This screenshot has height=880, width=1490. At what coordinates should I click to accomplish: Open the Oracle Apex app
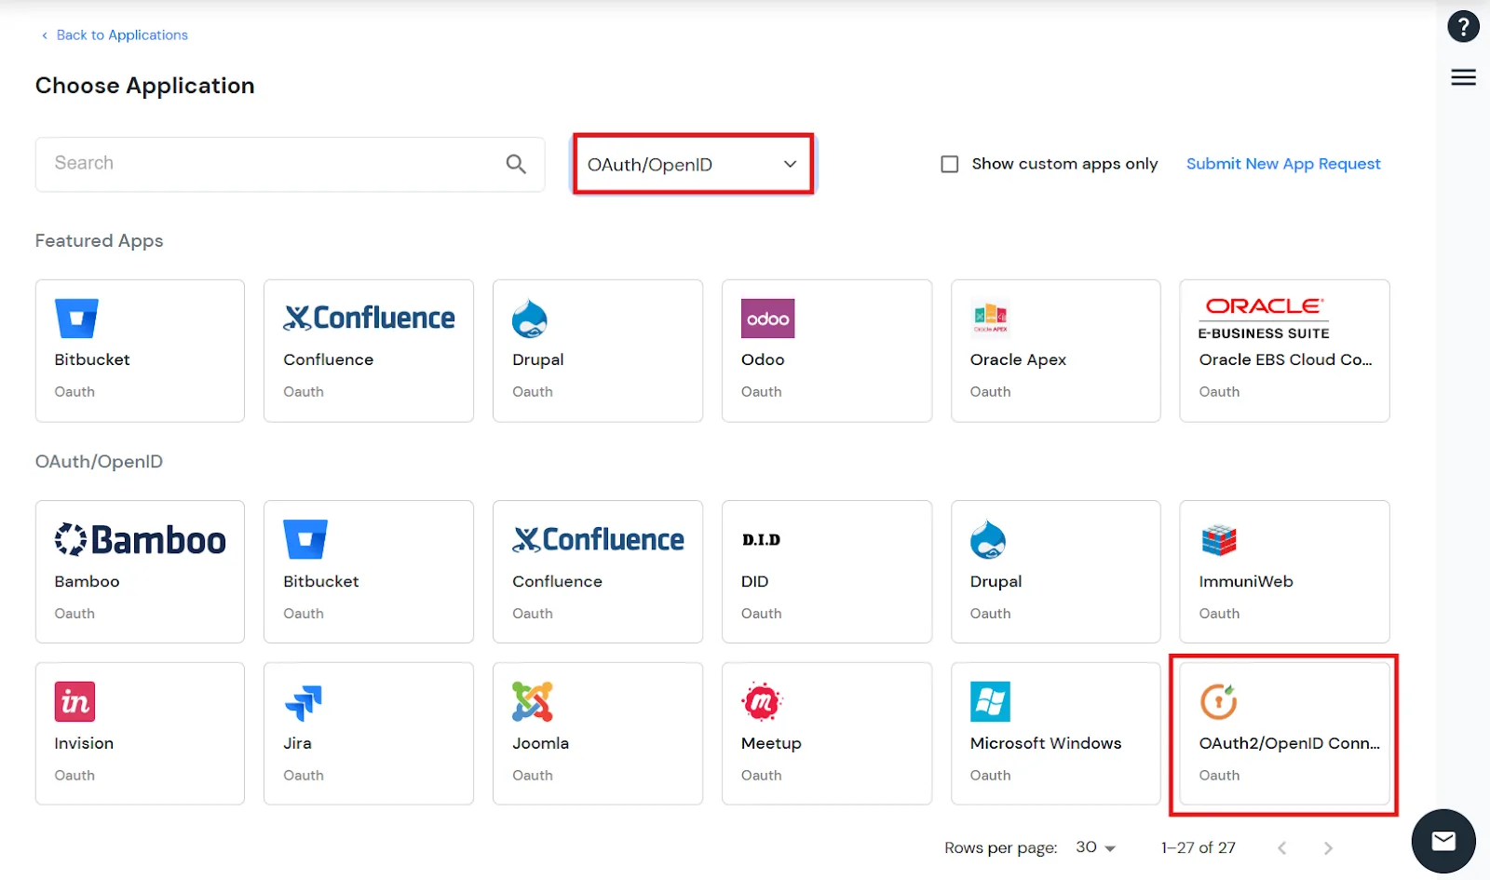pyautogui.click(x=1055, y=349)
